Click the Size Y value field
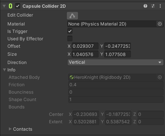 click(118, 54)
